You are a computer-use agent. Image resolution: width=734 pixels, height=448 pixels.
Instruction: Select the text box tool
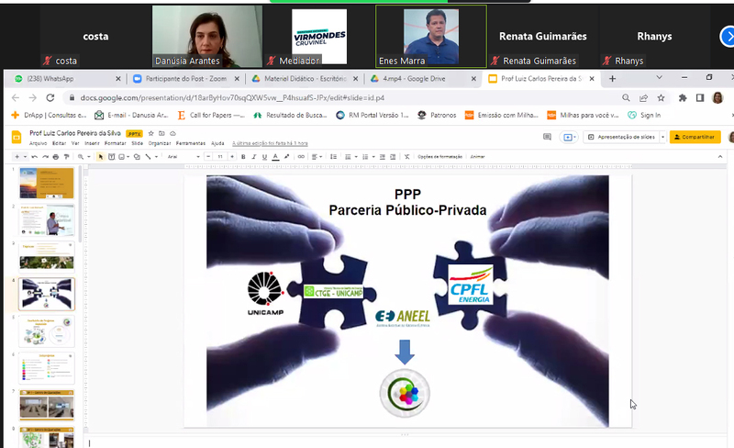[111, 157]
